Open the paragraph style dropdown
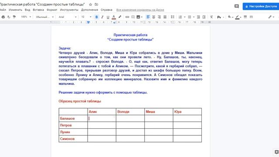 point(44,17)
